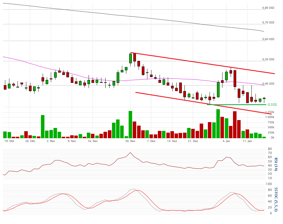Click the RSI (14) indicator label
This screenshot has width=283, height=224.
276,164
